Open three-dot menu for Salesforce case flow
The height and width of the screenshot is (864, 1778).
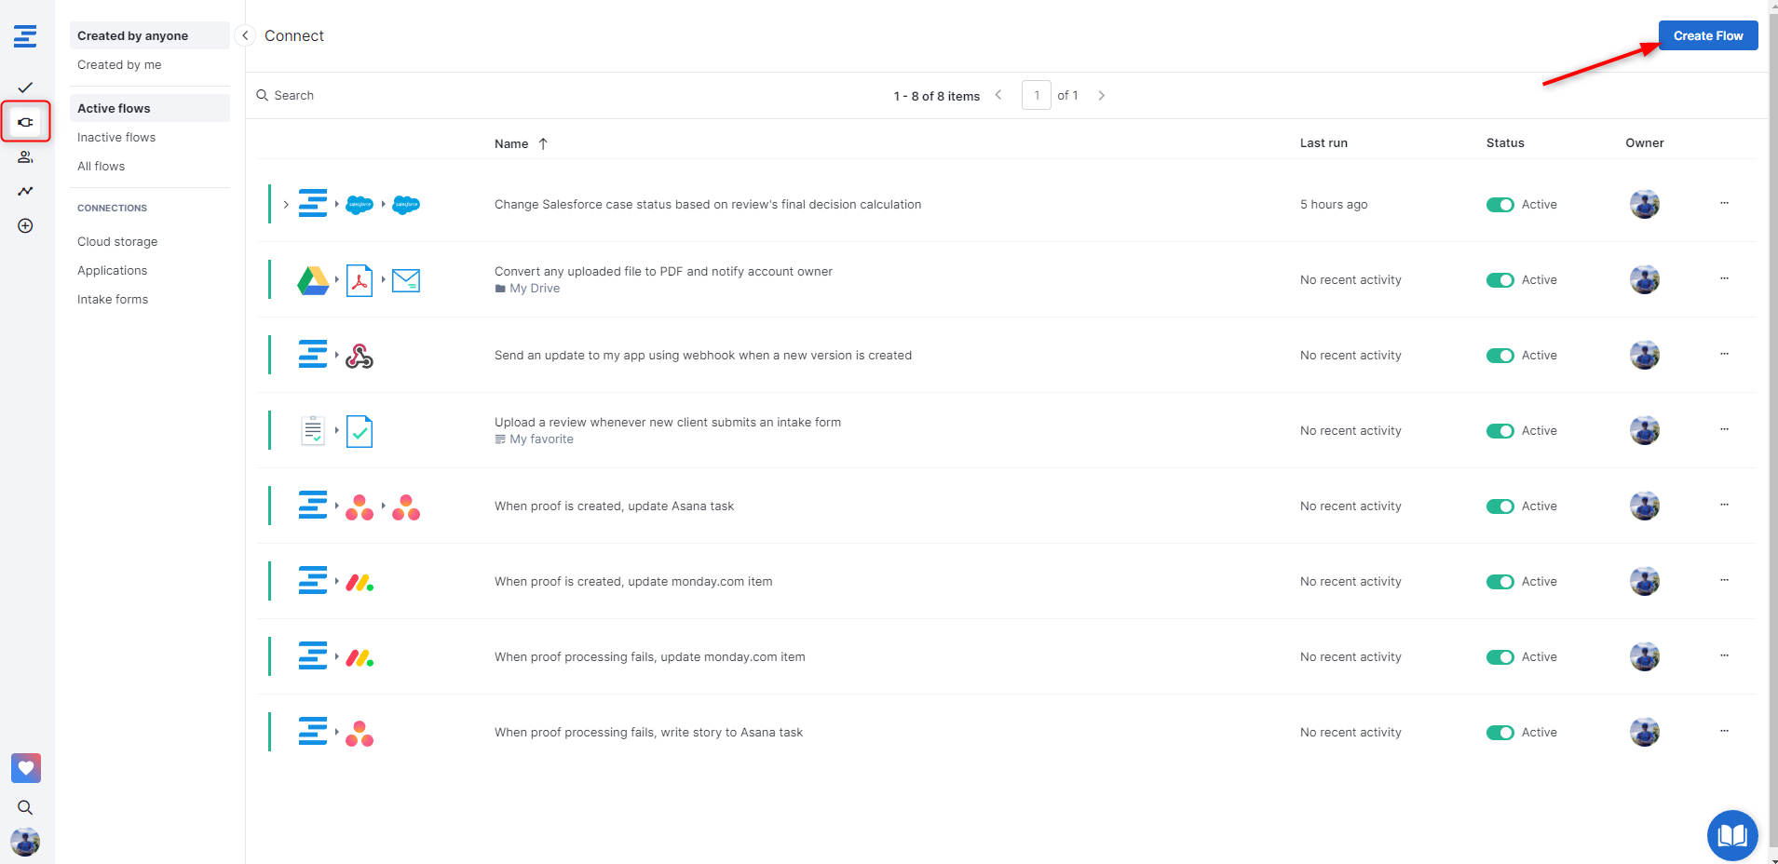point(1724,203)
